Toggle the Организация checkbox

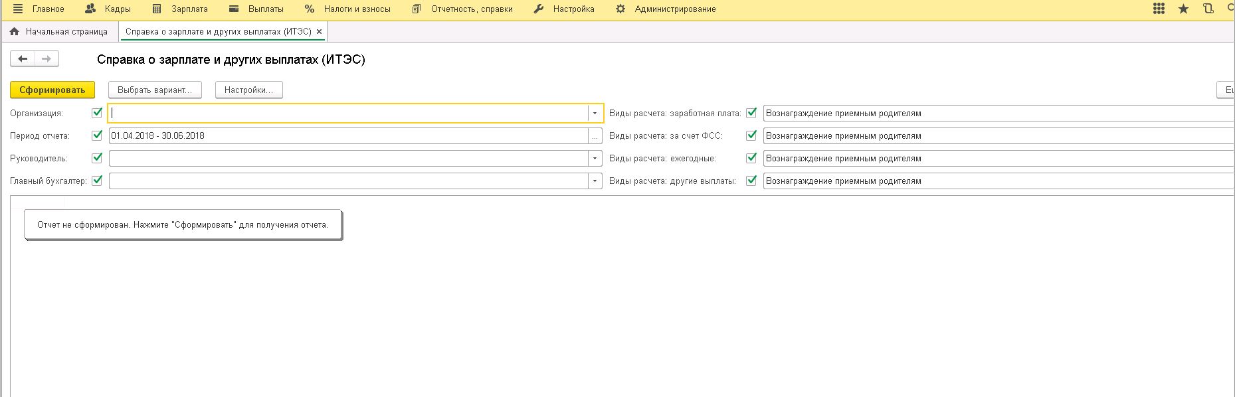97,113
